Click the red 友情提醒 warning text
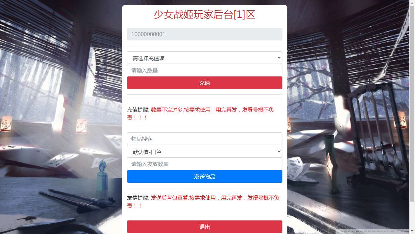The width and height of the screenshot is (415, 234). (203, 202)
